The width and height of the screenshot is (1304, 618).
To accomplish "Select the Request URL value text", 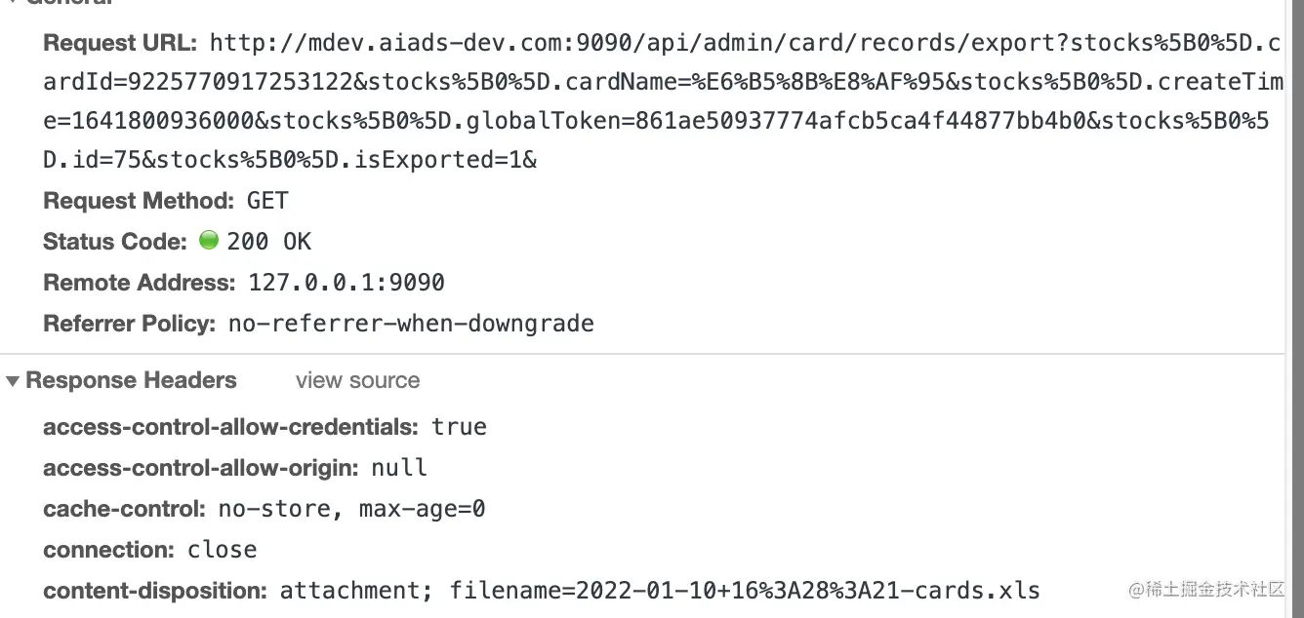I will (x=662, y=101).
